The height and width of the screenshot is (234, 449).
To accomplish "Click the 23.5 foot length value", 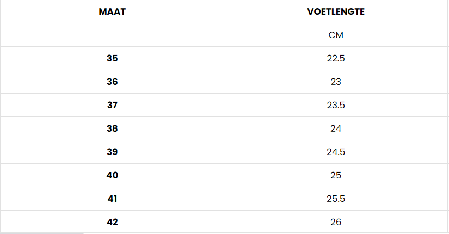I will [336, 105].
